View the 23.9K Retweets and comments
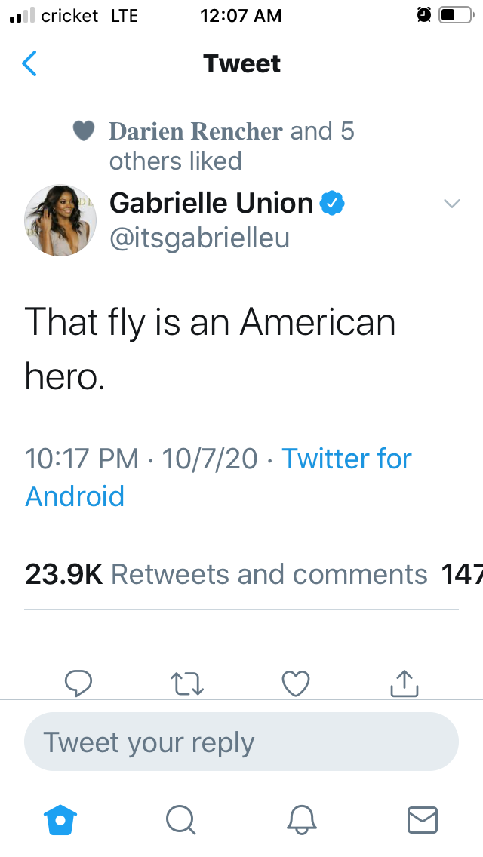Image resolution: width=483 pixels, height=857 pixels. (x=226, y=574)
